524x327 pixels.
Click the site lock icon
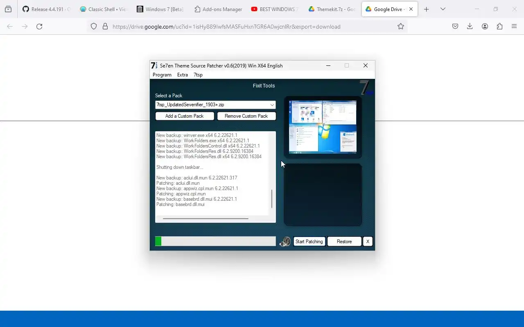pyautogui.click(x=105, y=27)
